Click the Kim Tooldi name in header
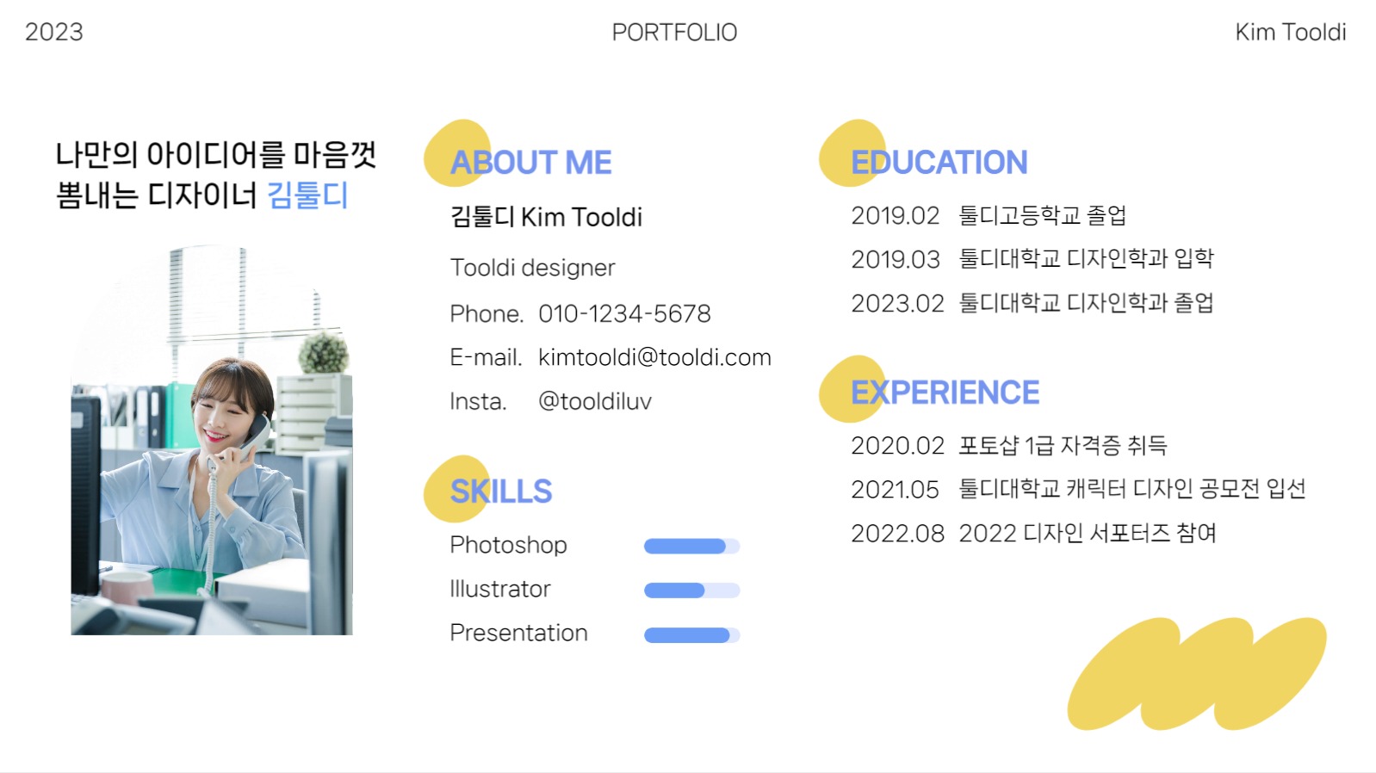The height and width of the screenshot is (773, 1376). click(x=1290, y=33)
